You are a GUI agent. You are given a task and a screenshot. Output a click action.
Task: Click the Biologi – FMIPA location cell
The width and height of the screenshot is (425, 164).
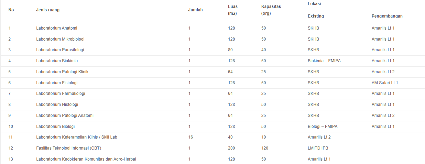click(x=323, y=127)
